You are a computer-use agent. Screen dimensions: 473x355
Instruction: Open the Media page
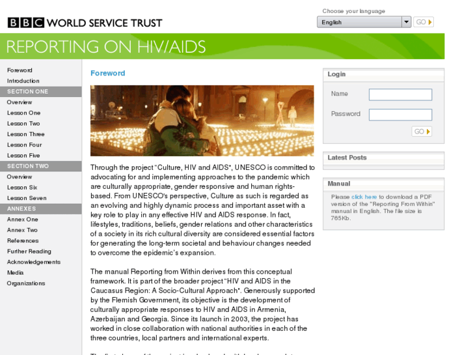tap(16, 272)
